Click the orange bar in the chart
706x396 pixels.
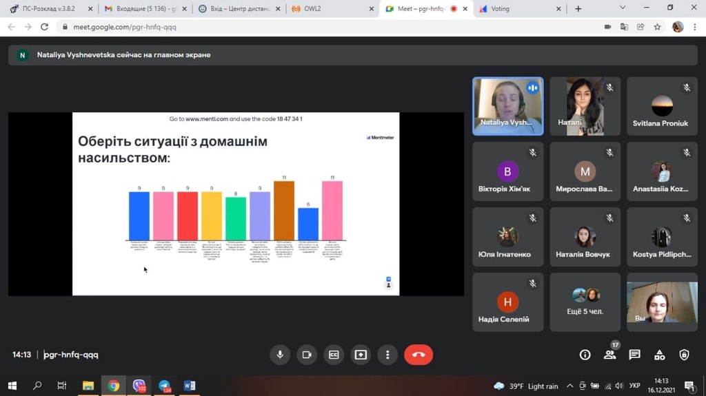tap(284, 210)
